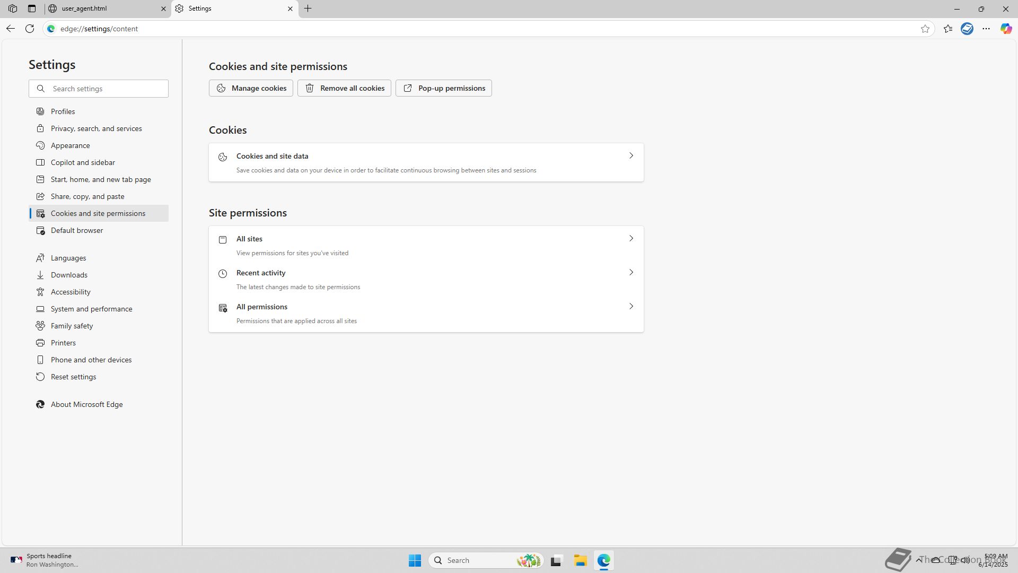1018x573 pixels.
Task: Click the Refresh page icon
Action: (x=30, y=29)
